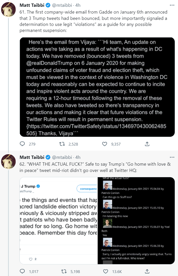The height and width of the screenshot is (276, 178).
Task: Enlarge the Trump tweet screenshot image
Action: tap(58, 221)
